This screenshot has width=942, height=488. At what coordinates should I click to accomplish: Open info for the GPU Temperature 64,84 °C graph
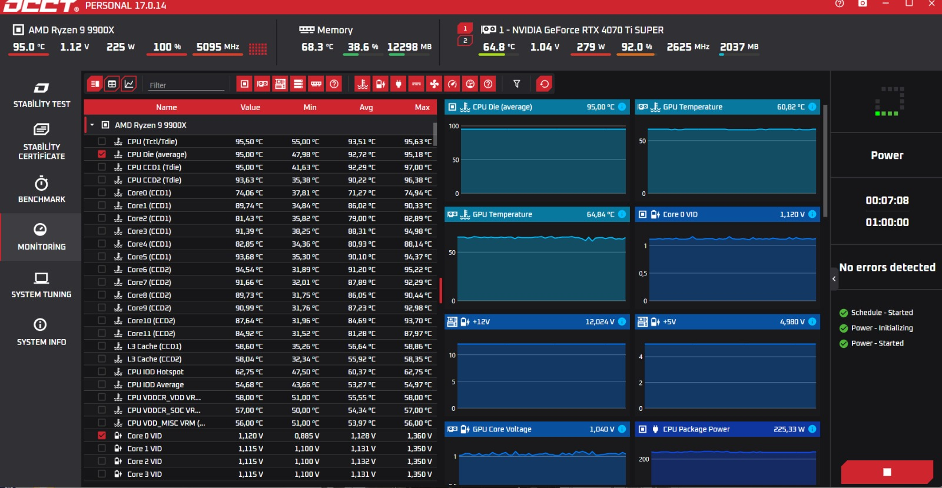tap(622, 214)
